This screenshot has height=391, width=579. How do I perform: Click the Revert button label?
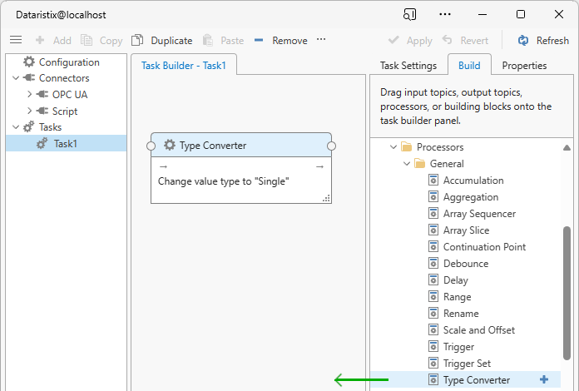coord(474,40)
